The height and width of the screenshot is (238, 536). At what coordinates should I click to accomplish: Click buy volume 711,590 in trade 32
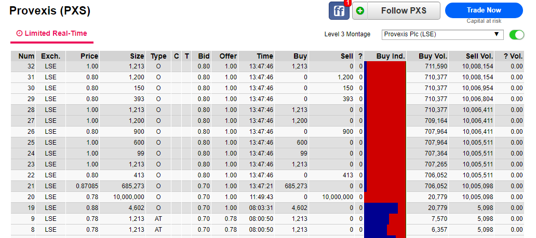(x=437, y=66)
